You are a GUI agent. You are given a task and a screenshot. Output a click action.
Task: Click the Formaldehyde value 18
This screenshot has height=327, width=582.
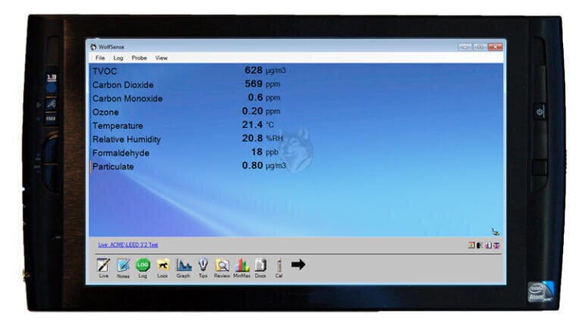coord(257,151)
